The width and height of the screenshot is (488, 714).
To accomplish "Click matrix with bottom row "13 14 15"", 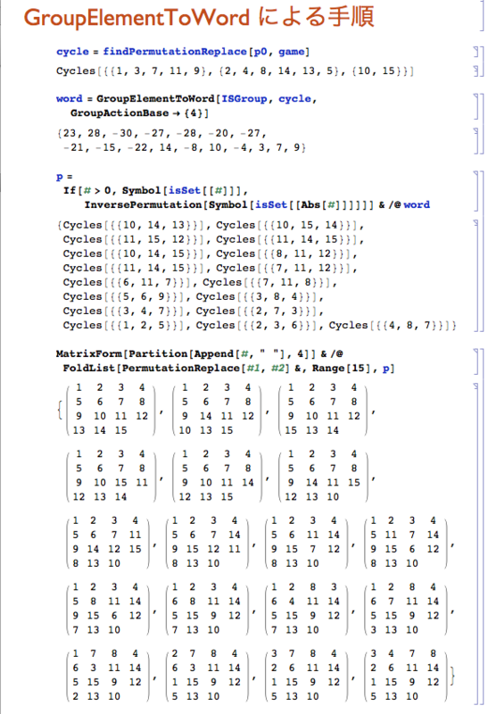I will coord(111,409).
